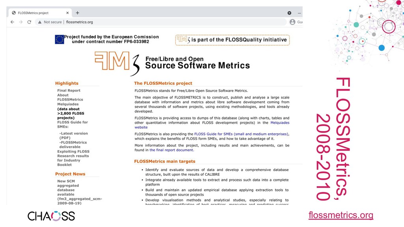404x227 pixels.
Task: Open the FLOSS Guide for SMEs sidebar link
Action: [x=73, y=124]
